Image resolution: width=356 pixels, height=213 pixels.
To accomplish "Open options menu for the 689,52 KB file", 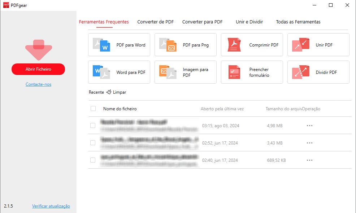I will tap(309, 160).
